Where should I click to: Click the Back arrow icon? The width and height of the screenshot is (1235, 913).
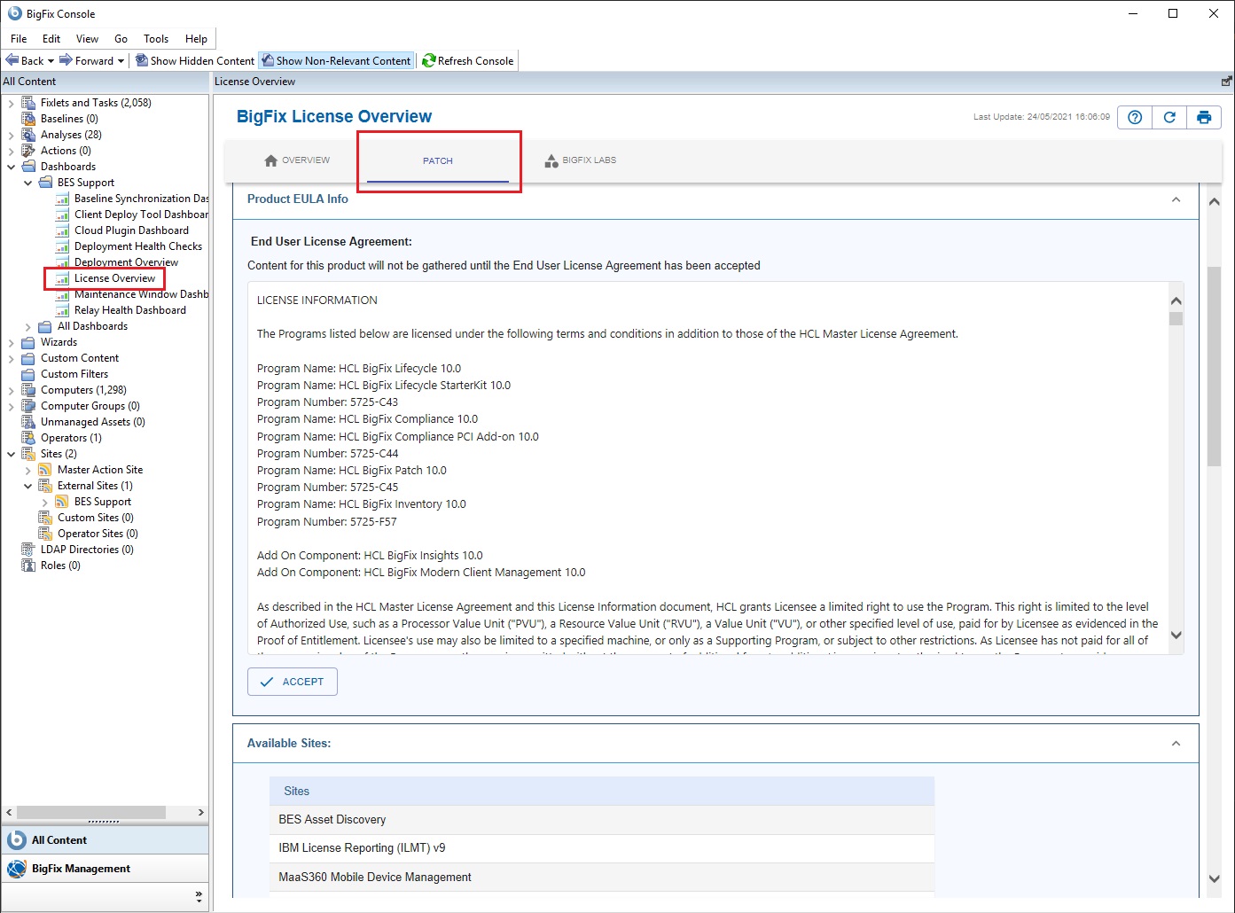[12, 60]
